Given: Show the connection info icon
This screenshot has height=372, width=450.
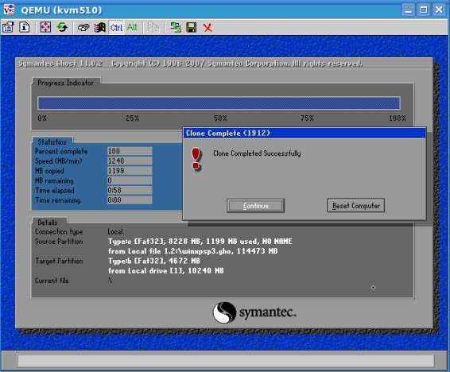Looking at the screenshot, I should pyautogui.click(x=25, y=28).
